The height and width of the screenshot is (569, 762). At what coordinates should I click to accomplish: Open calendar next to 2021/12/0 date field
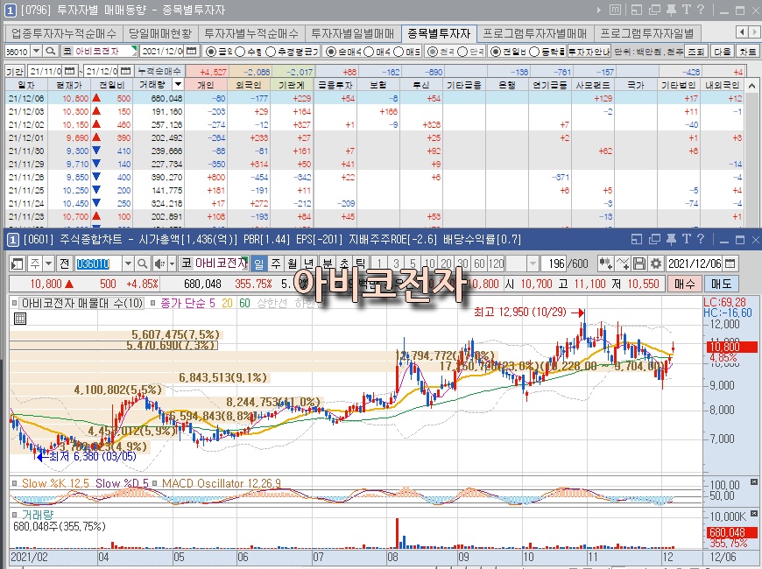192,51
